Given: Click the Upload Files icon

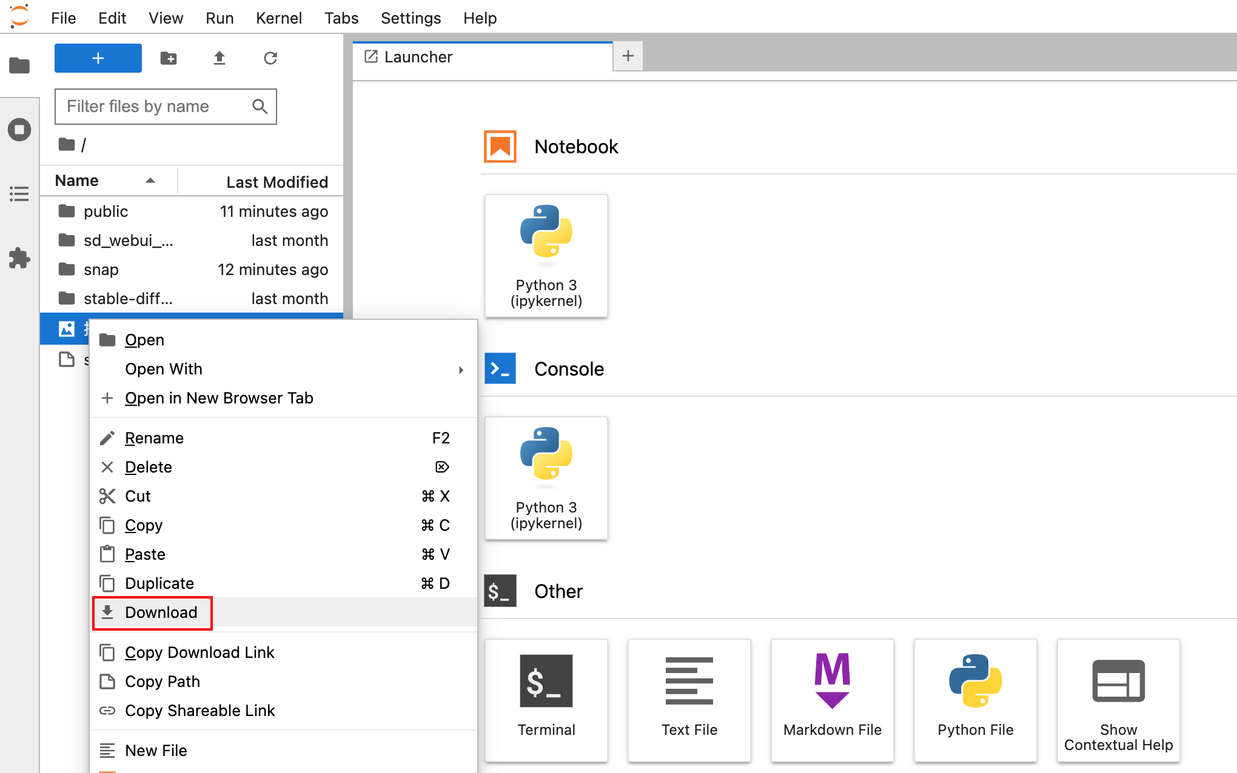Looking at the screenshot, I should (220, 58).
